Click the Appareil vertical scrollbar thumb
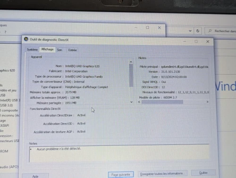236x178 pixels. coord(131,75)
